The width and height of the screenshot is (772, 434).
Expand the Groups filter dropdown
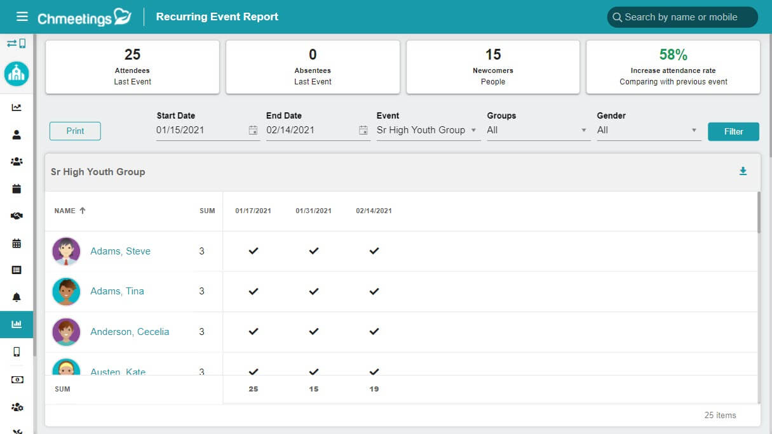537,130
